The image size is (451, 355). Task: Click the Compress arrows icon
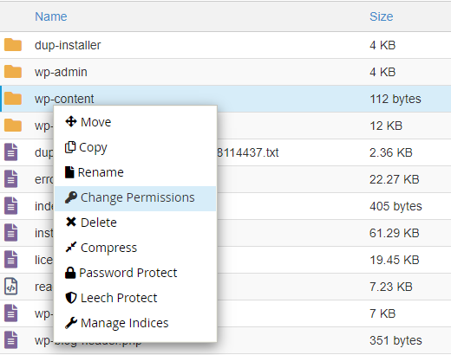tap(71, 247)
